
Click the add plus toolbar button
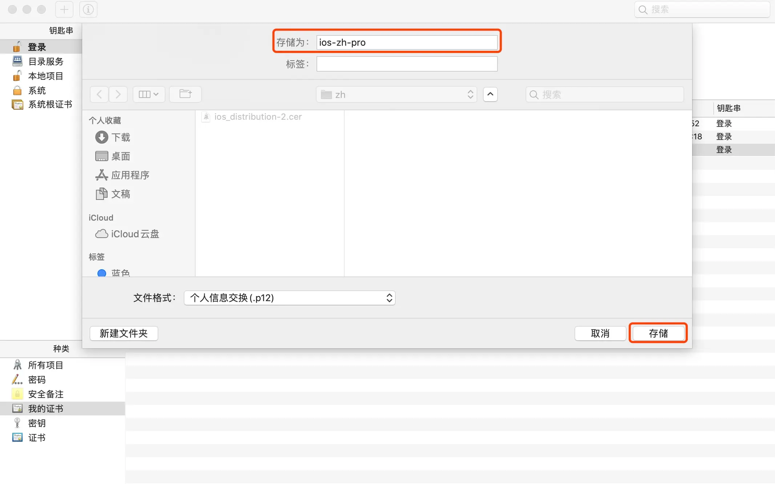click(x=64, y=9)
